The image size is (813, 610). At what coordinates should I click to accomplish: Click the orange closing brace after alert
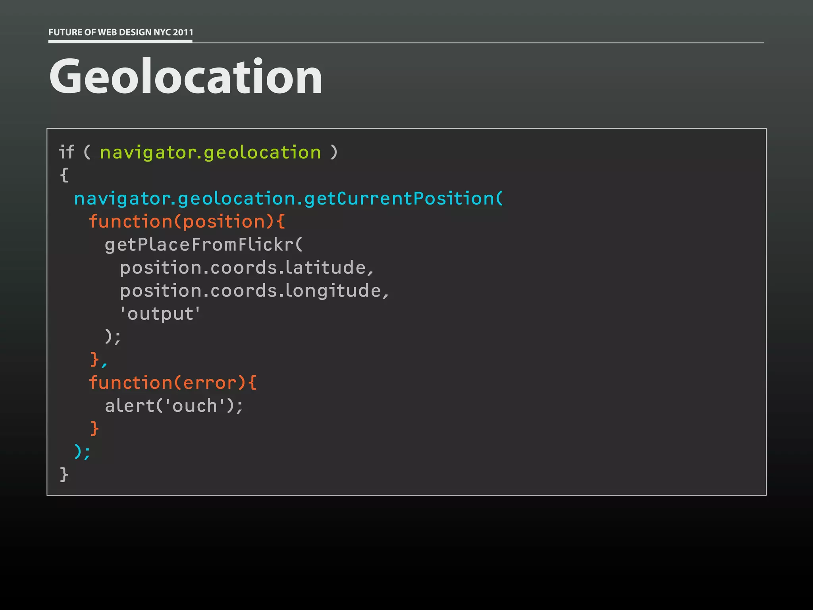[x=94, y=429]
